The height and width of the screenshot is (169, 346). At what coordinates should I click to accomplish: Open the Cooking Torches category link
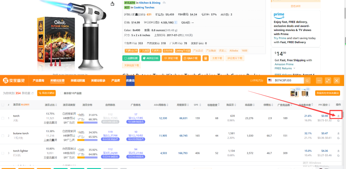(x=144, y=7)
